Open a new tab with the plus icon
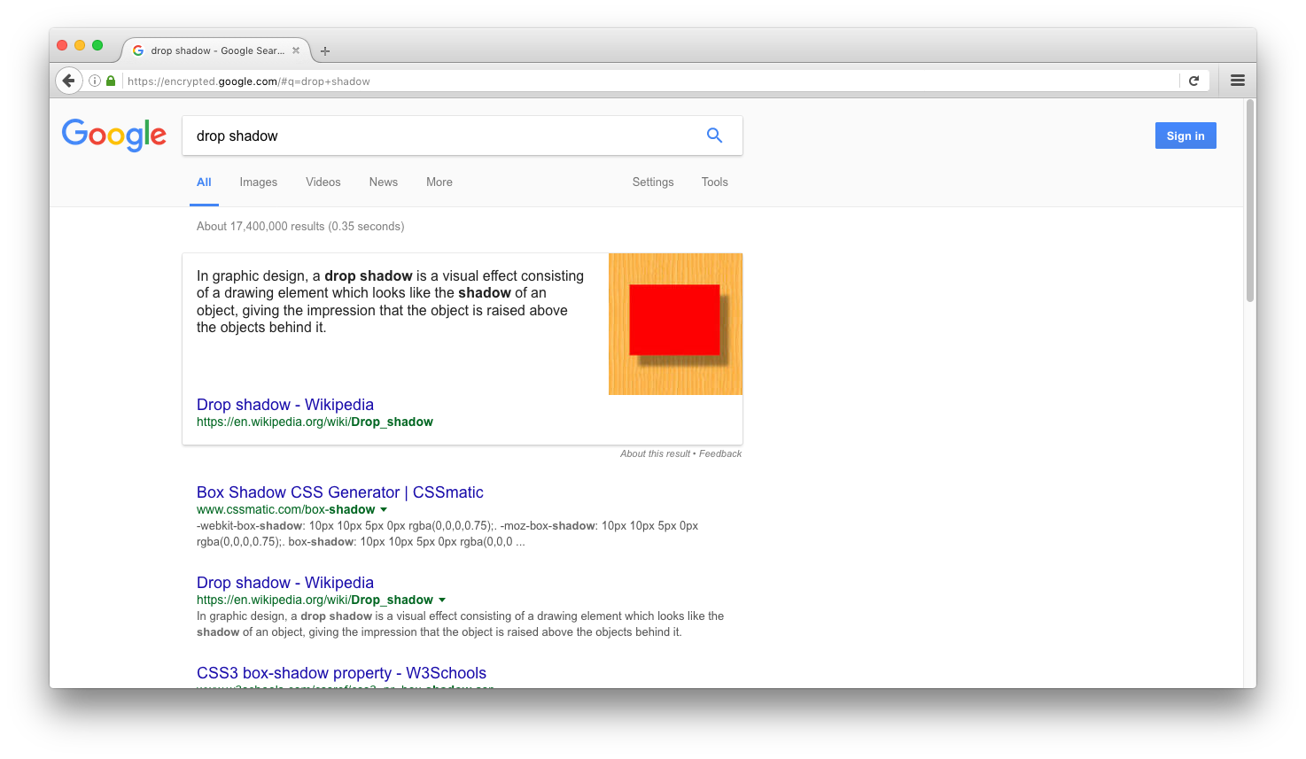 point(325,51)
